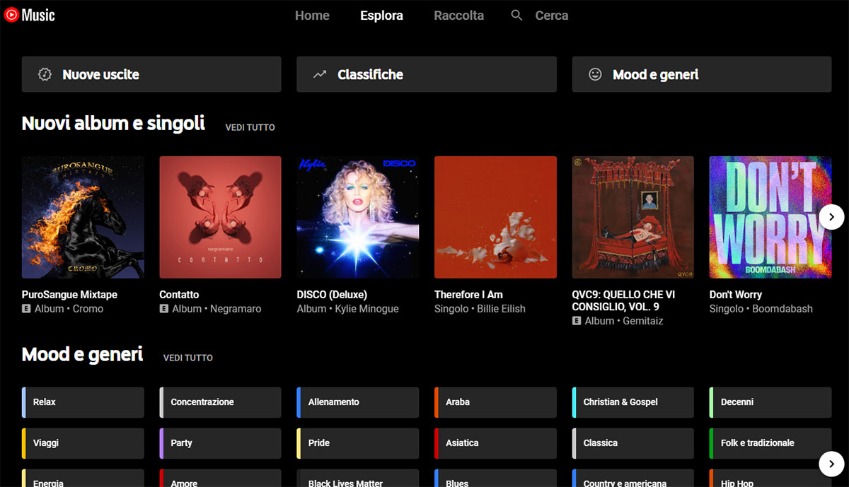Click the Classifiche trending arrow icon

coord(320,74)
